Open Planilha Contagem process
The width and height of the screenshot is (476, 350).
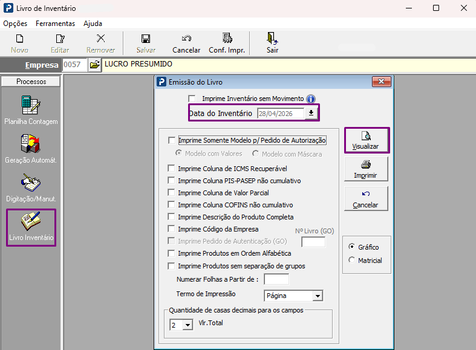pos(31,111)
